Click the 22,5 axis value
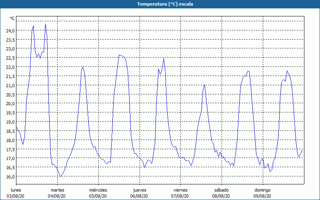Viewport: 320px width, 200px height. [10, 58]
